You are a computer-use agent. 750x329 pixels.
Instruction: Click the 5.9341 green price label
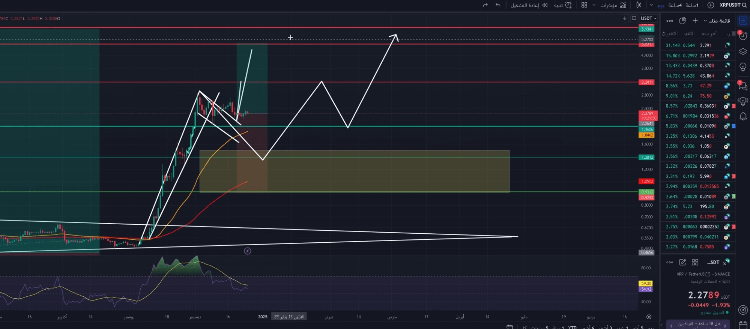tap(647, 29)
